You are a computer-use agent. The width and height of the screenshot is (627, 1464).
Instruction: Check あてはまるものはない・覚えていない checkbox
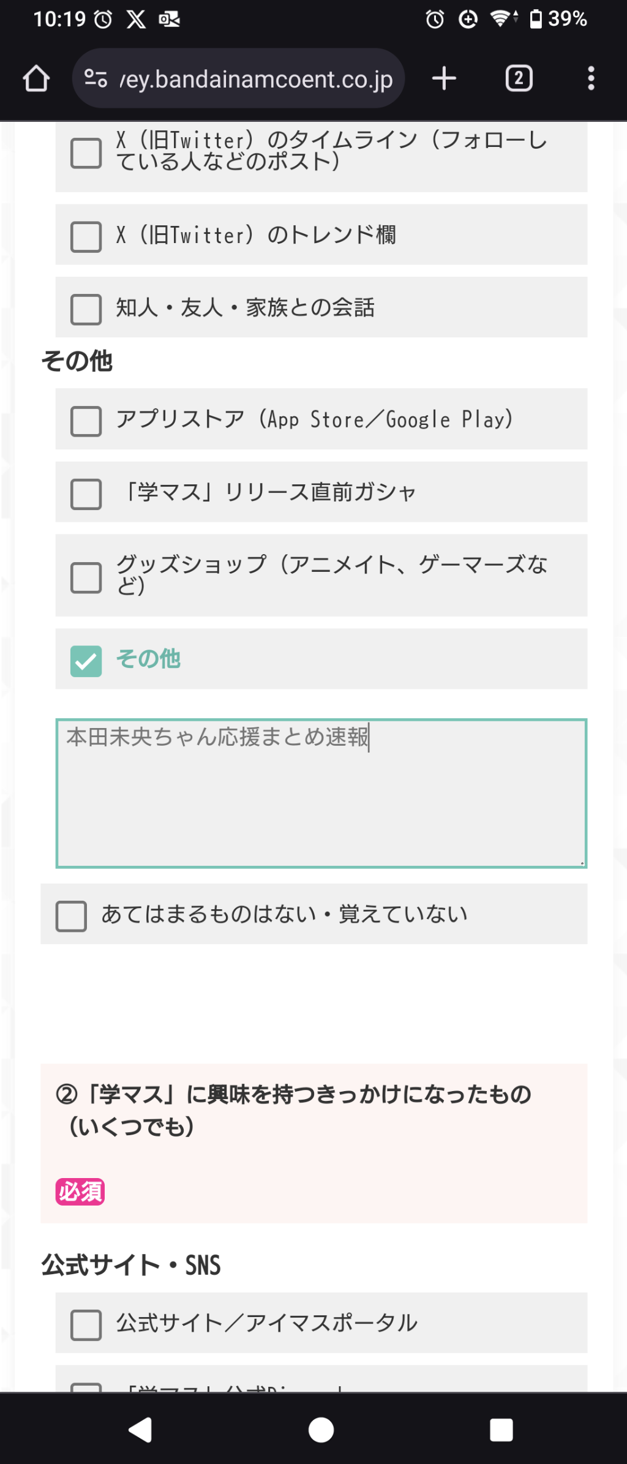click(71, 915)
